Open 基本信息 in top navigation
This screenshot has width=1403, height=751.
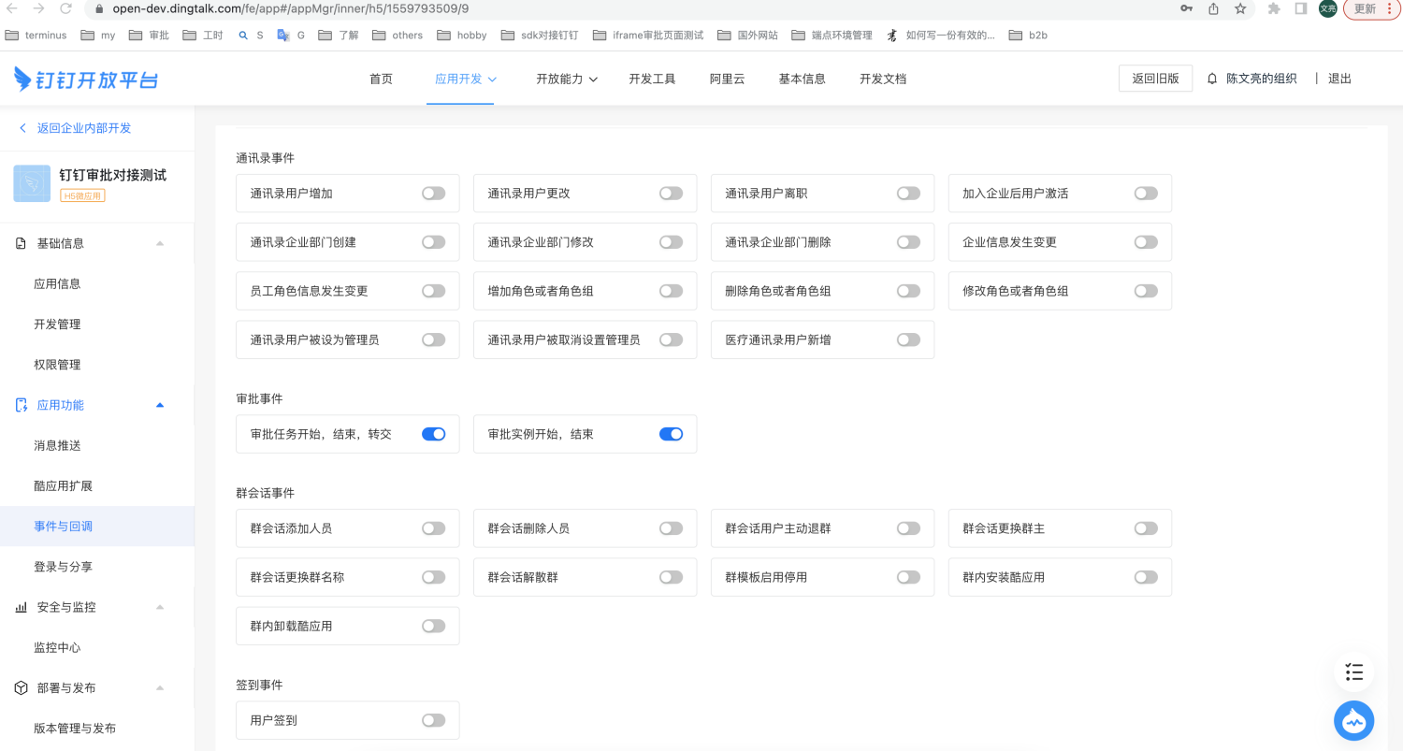tap(802, 79)
